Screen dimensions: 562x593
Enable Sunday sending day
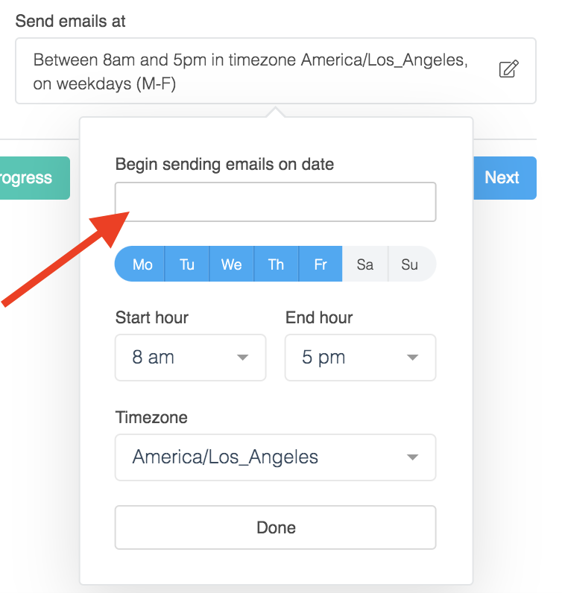pyautogui.click(x=410, y=264)
